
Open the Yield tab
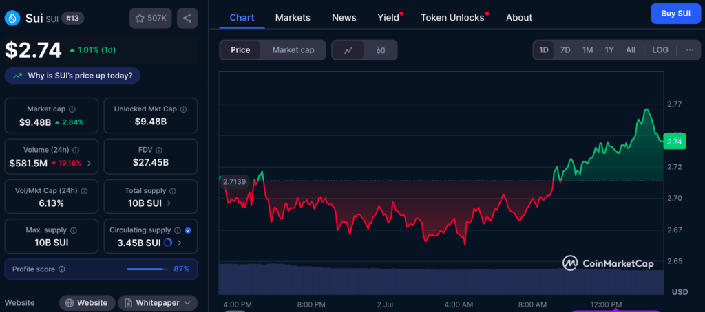tap(388, 17)
